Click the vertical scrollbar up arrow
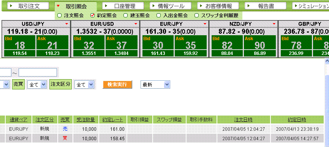Image resolution: width=329 pixels, height=147 pixels. click(327, 61)
